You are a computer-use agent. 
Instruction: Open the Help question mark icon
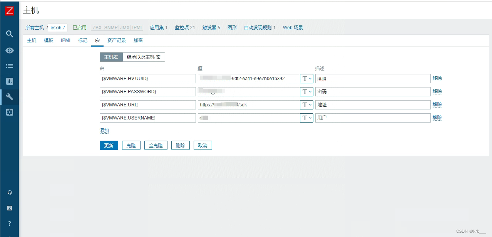click(x=10, y=224)
